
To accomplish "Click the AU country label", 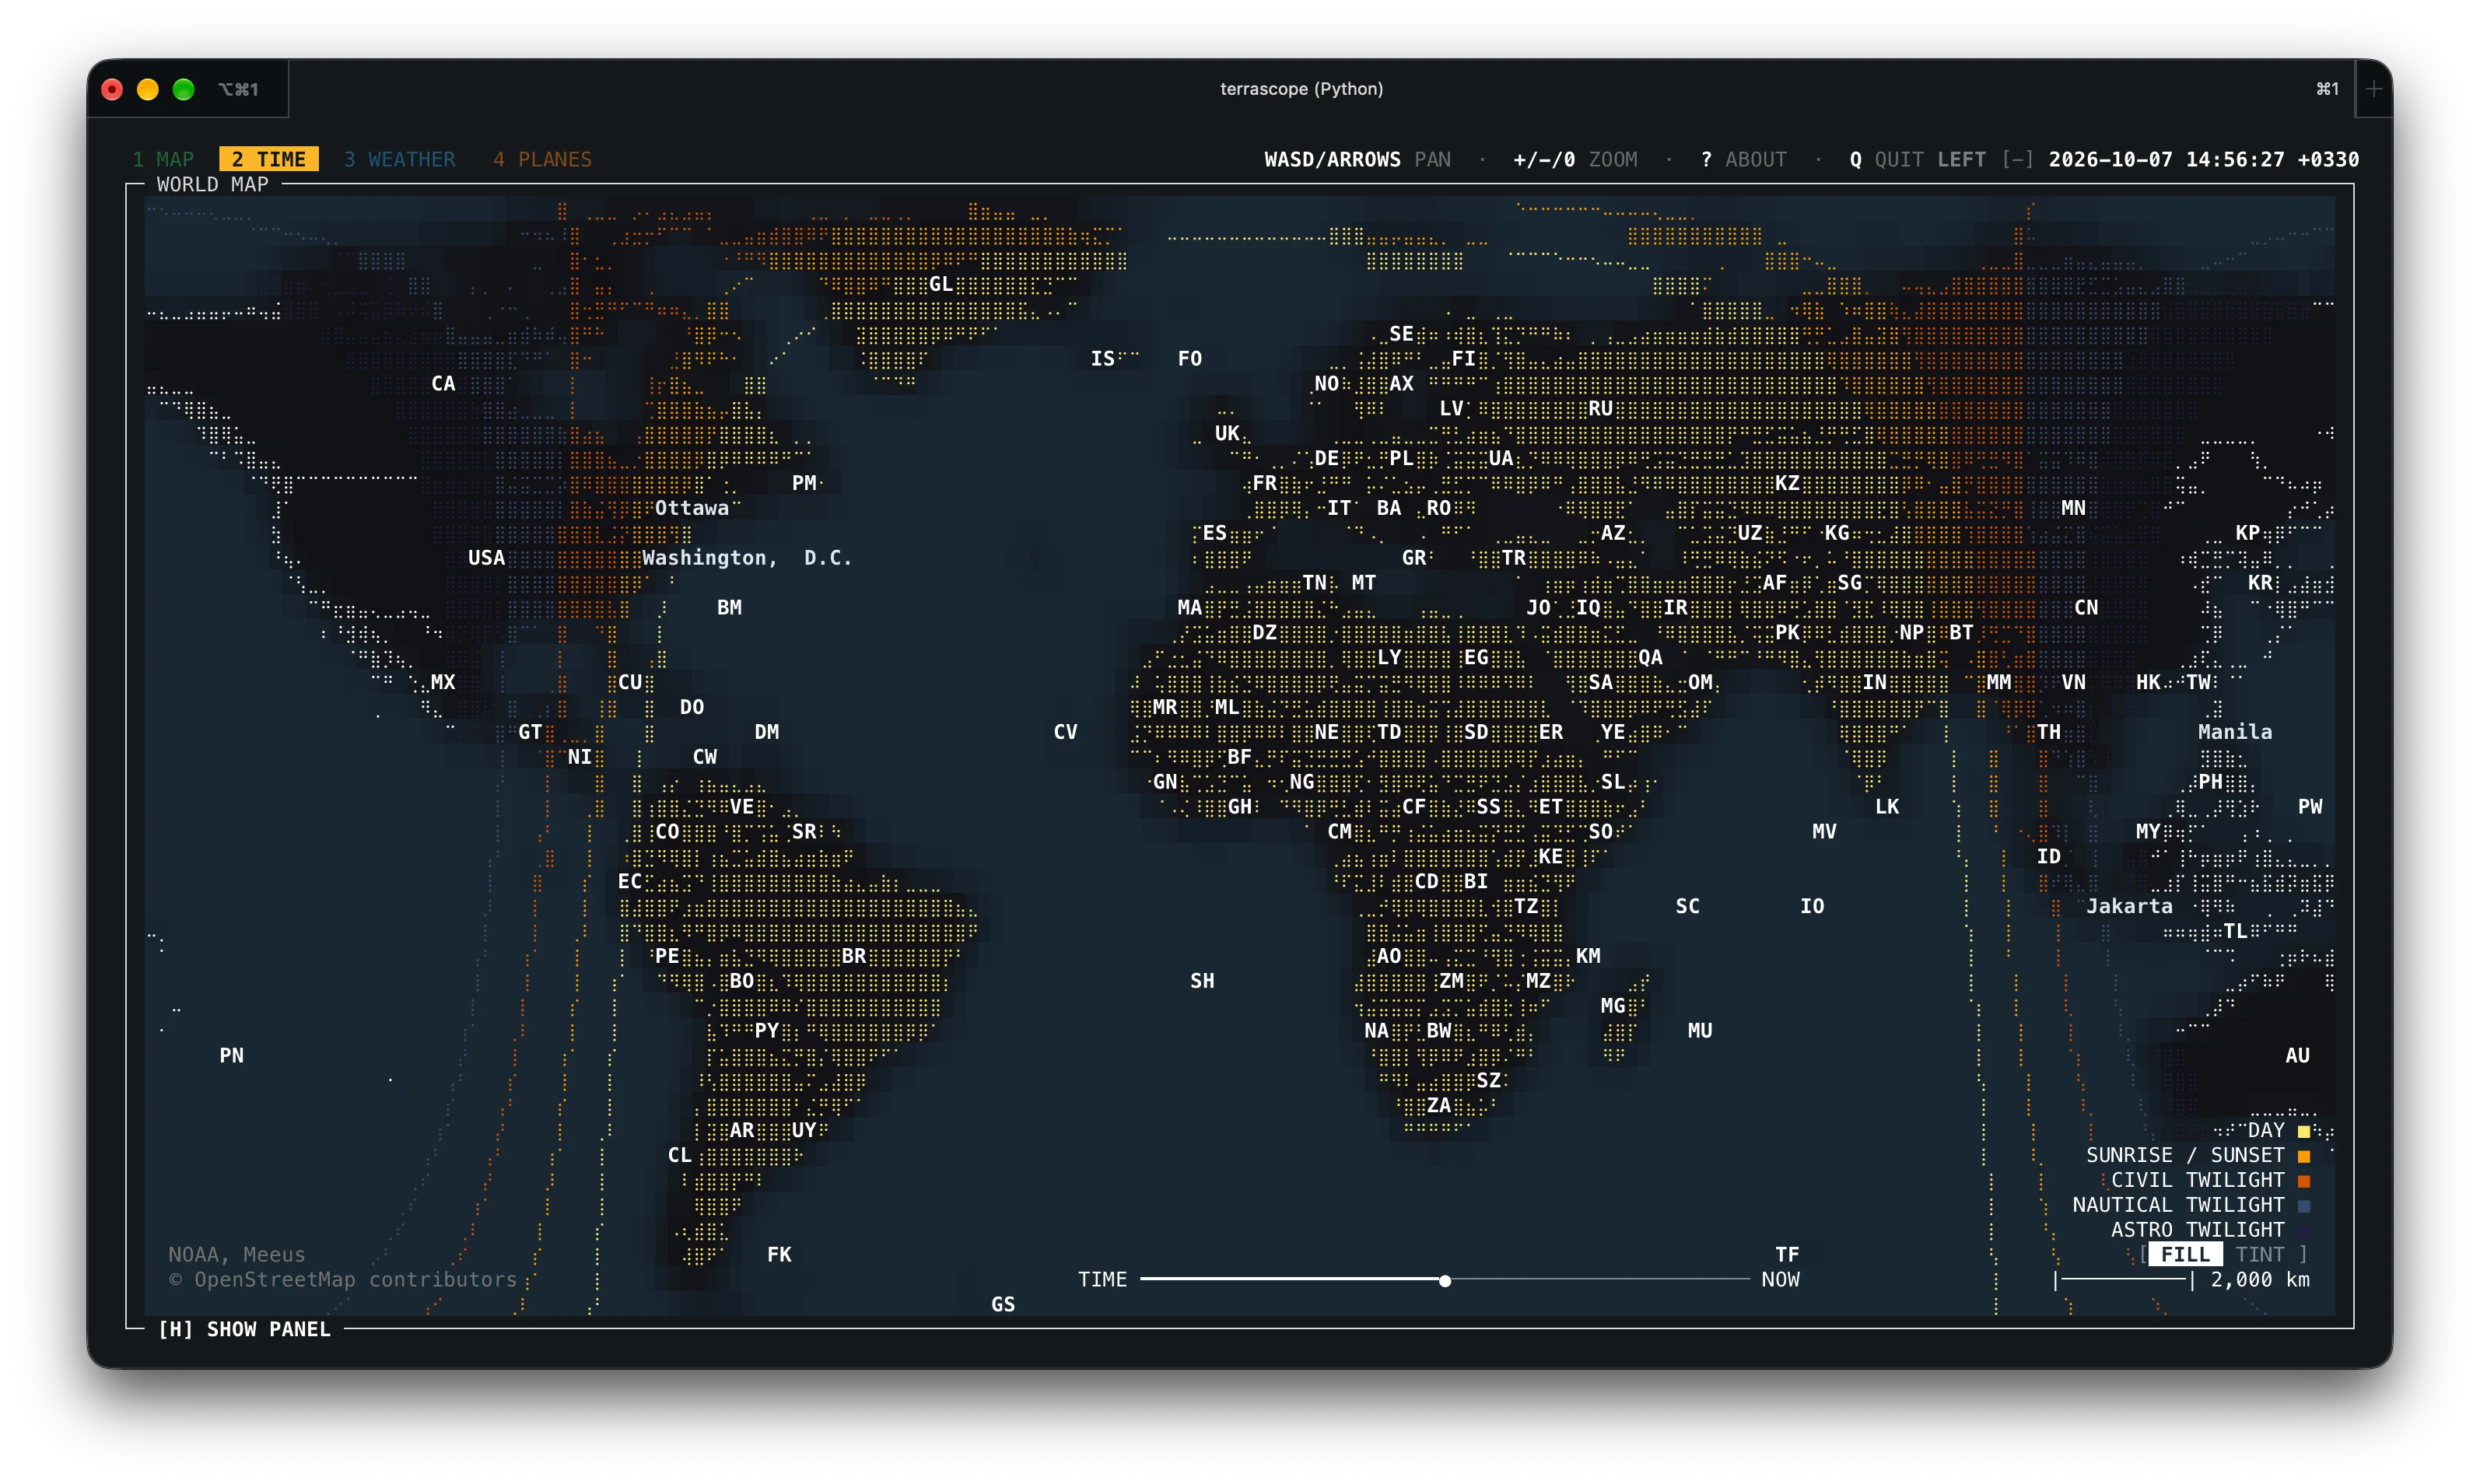I will (x=2297, y=1055).
